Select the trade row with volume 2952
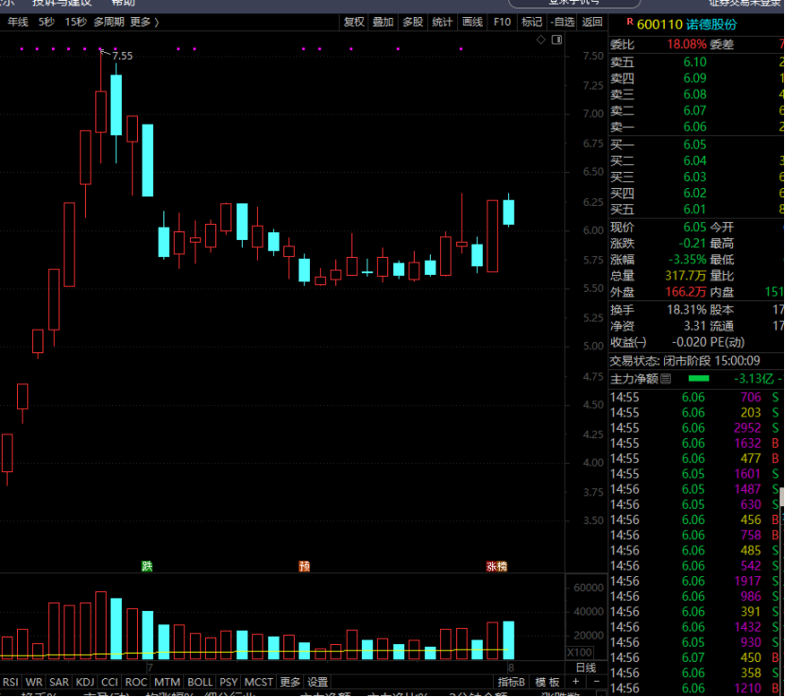The width and height of the screenshot is (785, 697). (696, 428)
